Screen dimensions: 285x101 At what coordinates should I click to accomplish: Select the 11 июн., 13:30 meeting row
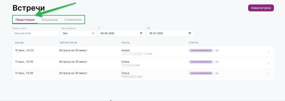click(x=143, y=75)
